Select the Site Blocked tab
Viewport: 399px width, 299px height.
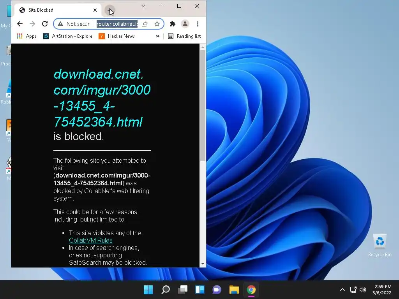[x=57, y=10]
